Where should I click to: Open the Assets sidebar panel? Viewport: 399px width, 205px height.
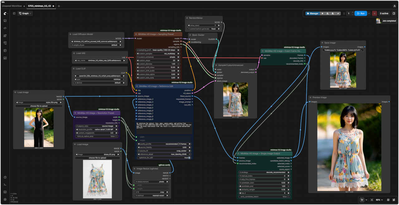[x=5, y=21]
